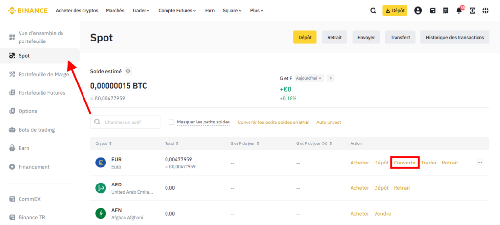
Task: Expand the Trader menu
Action: pos(141,11)
